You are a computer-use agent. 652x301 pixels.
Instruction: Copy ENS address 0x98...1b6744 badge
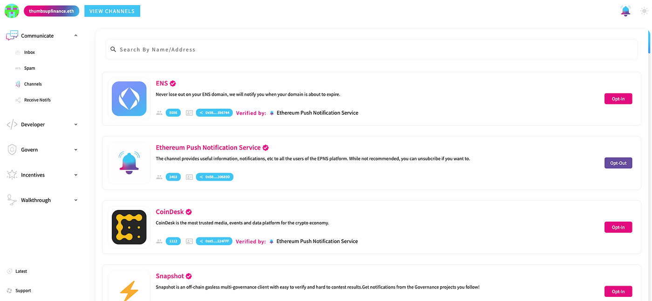tap(214, 113)
